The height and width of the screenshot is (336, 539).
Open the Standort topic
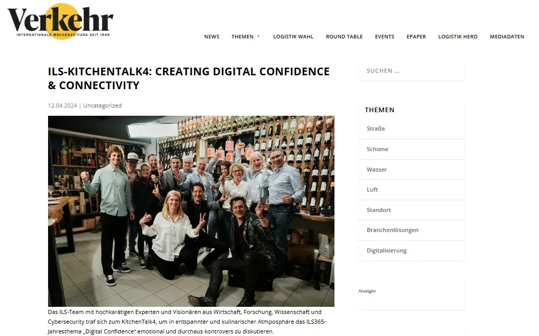(x=412, y=210)
